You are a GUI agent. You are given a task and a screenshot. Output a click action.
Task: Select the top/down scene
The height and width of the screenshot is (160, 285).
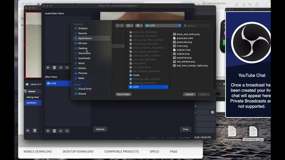point(33,103)
